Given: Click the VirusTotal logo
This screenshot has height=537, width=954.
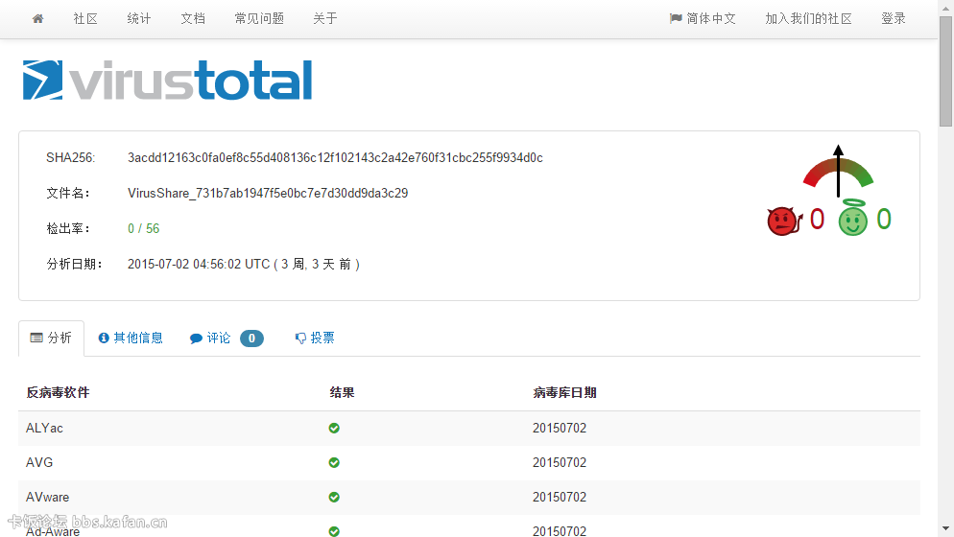Looking at the screenshot, I should click(x=168, y=81).
